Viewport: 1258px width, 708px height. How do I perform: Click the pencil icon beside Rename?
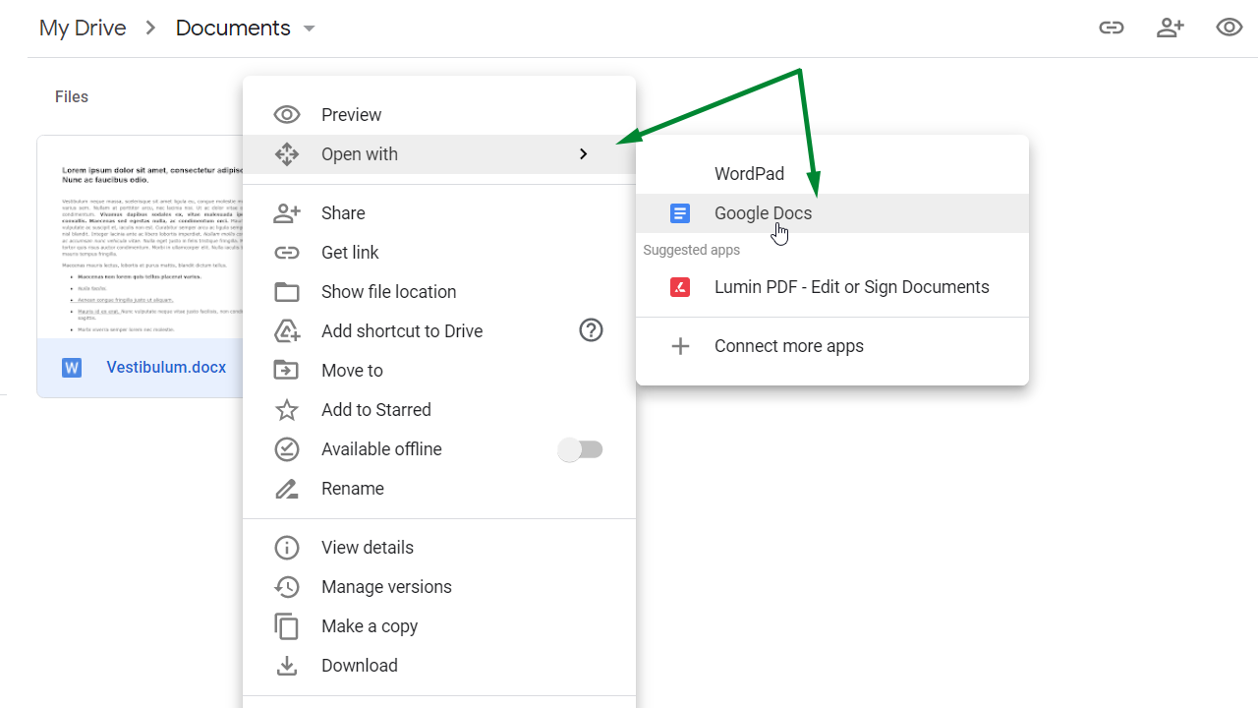click(x=286, y=489)
